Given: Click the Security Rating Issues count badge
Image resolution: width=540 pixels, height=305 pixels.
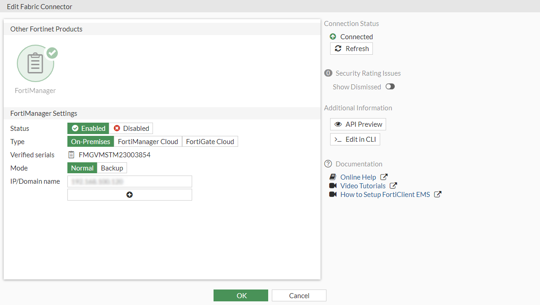Looking at the screenshot, I should click(328, 73).
